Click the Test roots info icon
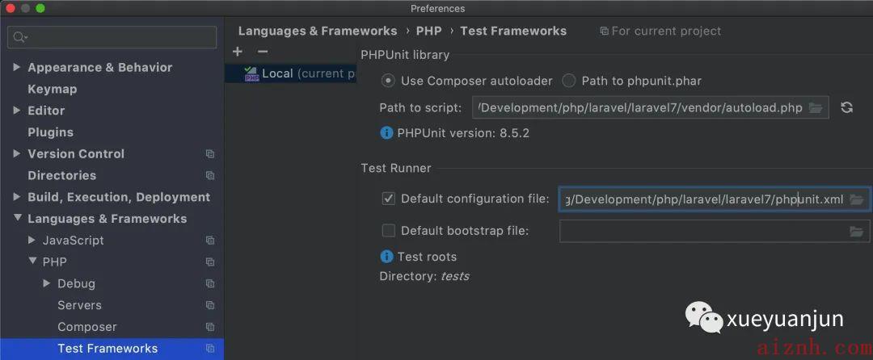The image size is (873, 360). (386, 257)
